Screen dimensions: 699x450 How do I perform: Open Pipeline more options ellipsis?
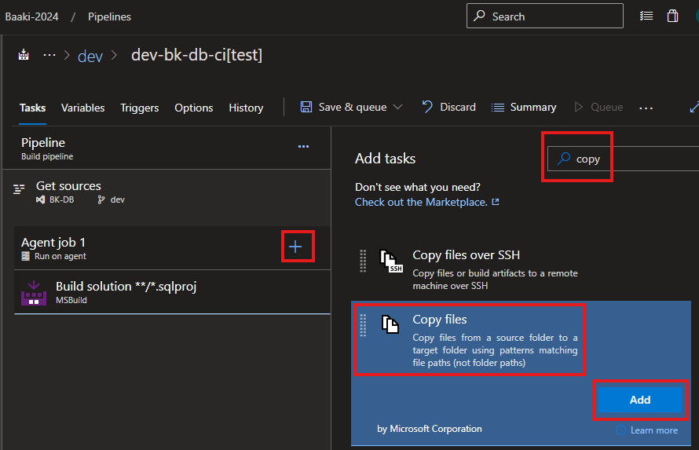coord(304,146)
